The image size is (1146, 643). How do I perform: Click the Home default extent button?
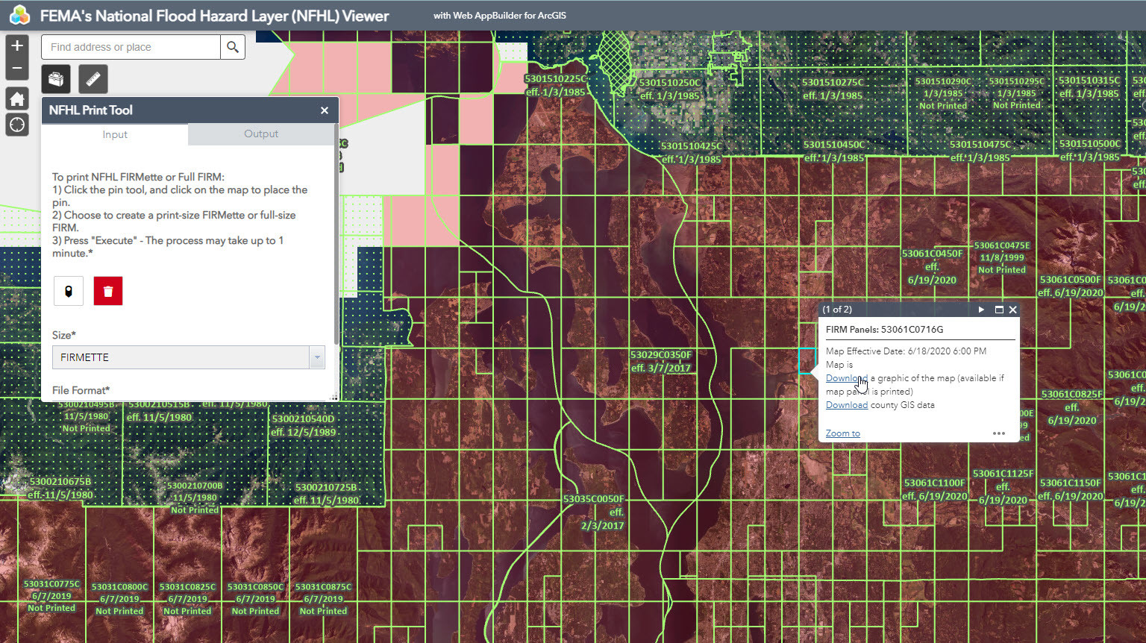(17, 99)
